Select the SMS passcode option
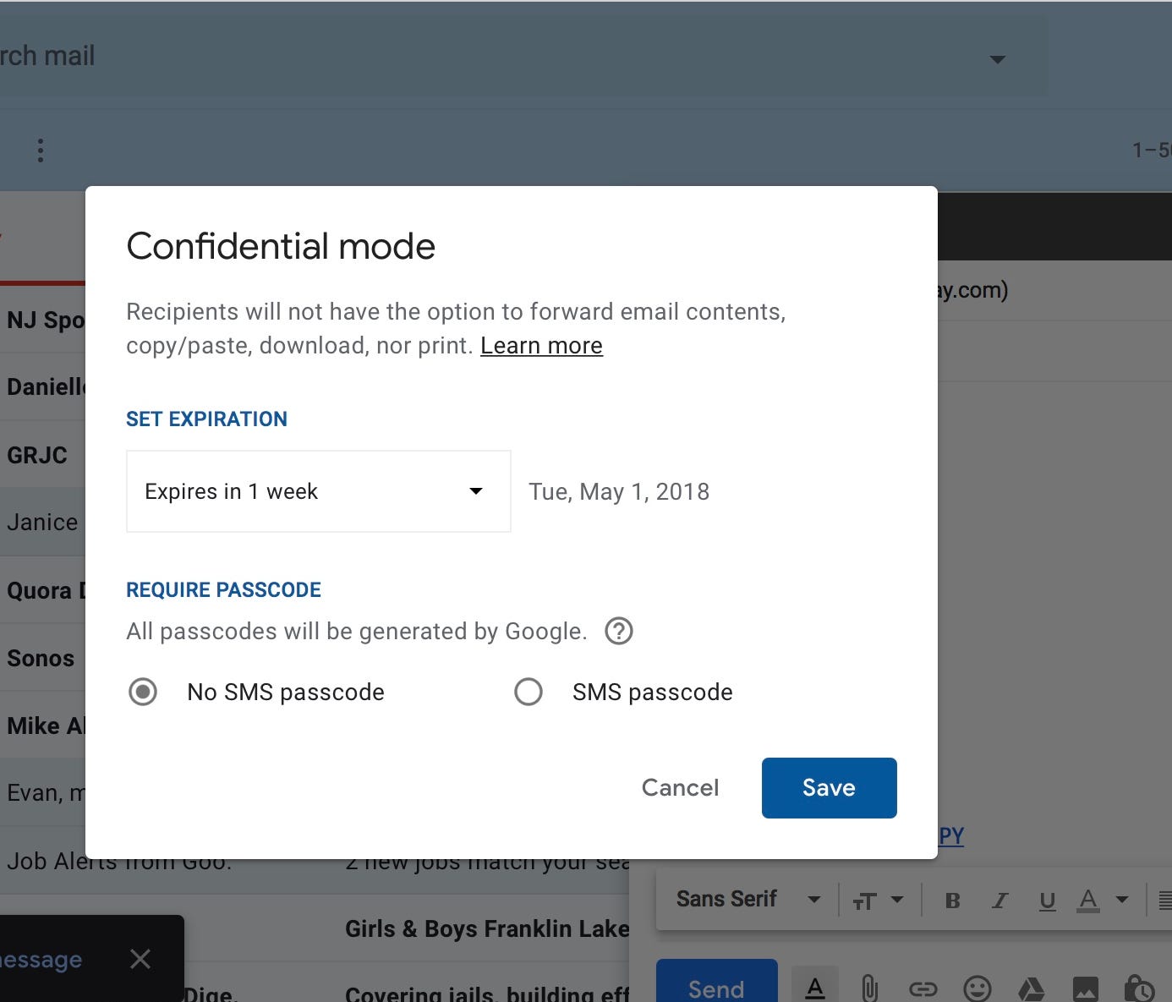The image size is (1172, 1002). tap(528, 692)
